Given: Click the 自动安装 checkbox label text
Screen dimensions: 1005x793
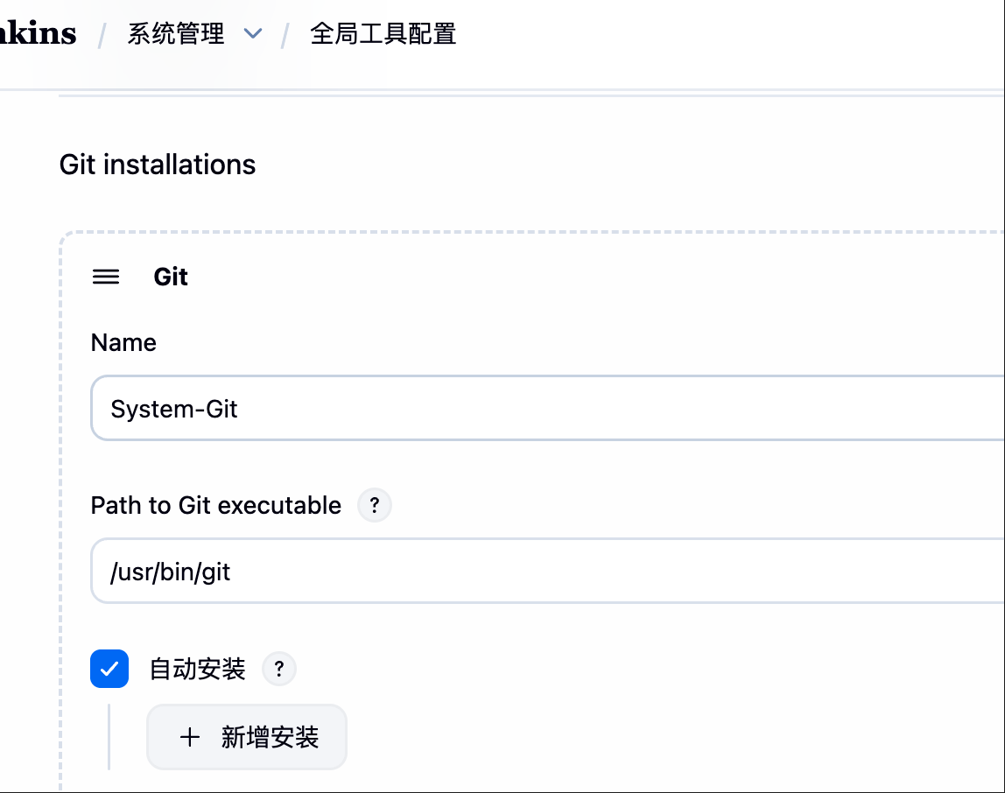Looking at the screenshot, I should [198, 670].
